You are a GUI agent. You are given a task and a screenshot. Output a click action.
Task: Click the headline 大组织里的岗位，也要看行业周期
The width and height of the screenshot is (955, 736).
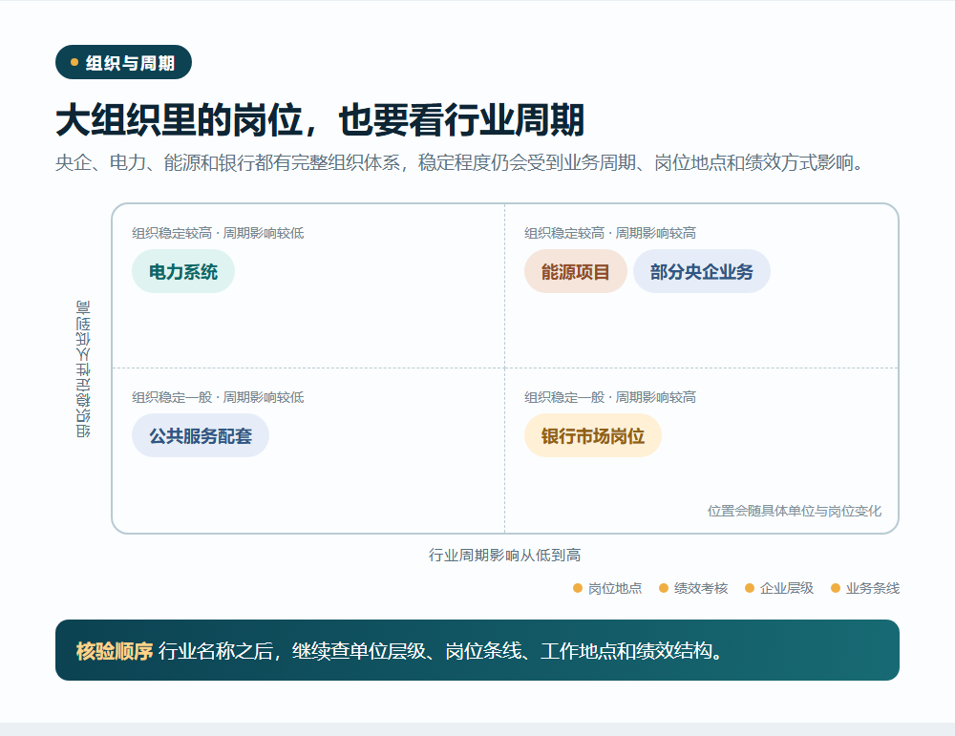(x=320, y=120)
